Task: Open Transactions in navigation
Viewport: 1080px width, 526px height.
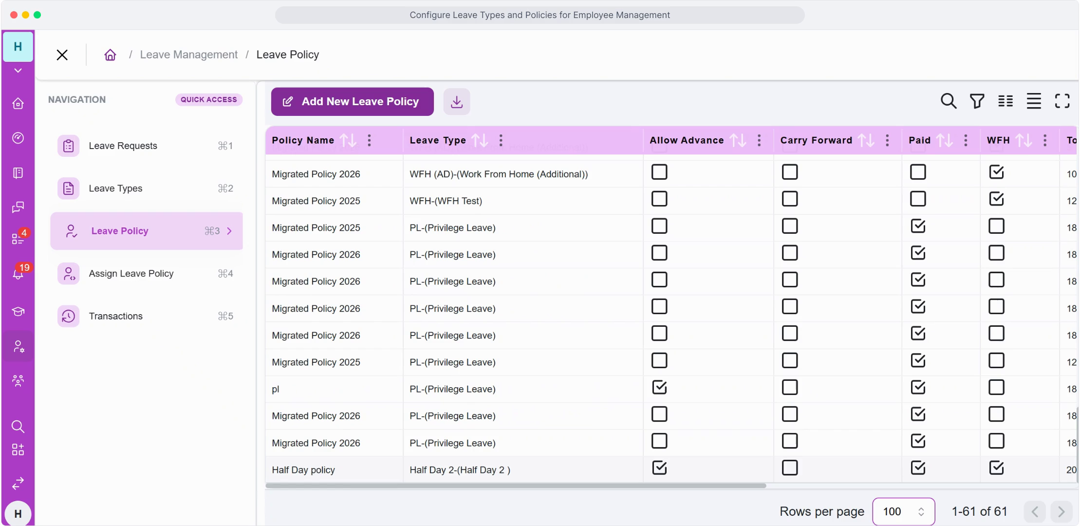Action: [x=146, y=316]
